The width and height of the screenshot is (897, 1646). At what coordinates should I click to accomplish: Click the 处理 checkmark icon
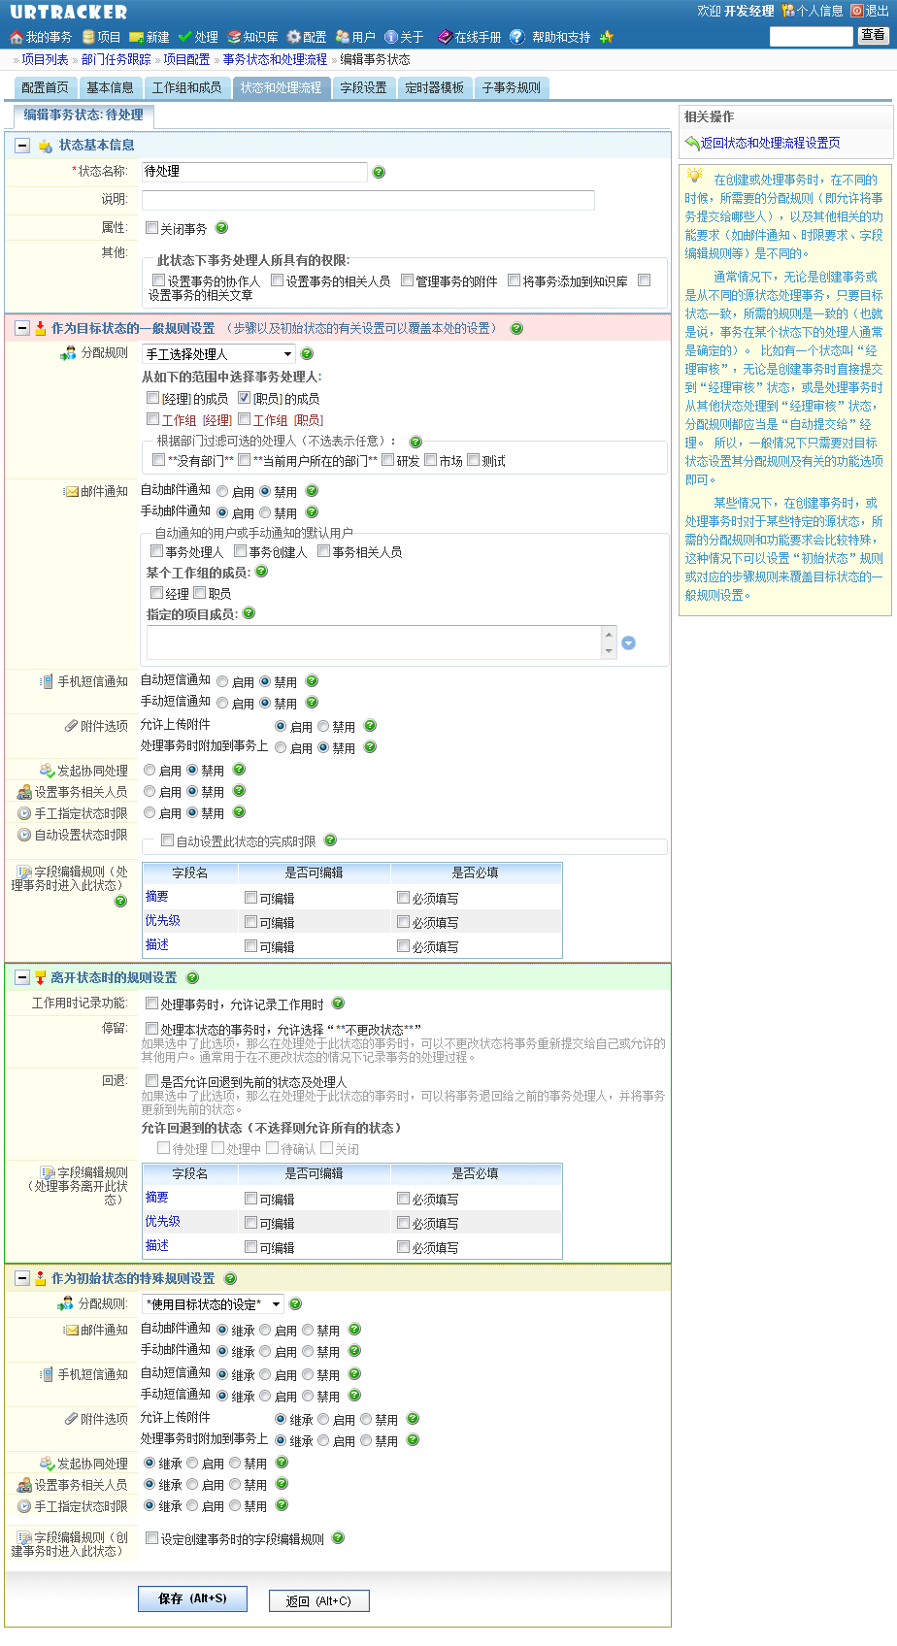(184, 37)
